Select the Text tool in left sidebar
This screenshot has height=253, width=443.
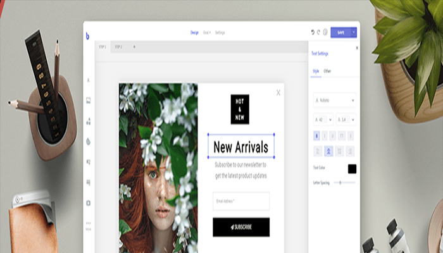89,80
